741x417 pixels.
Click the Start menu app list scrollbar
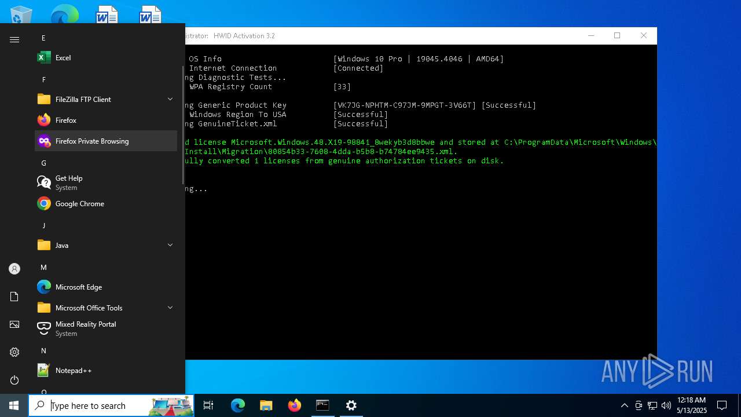pos(183,125)
